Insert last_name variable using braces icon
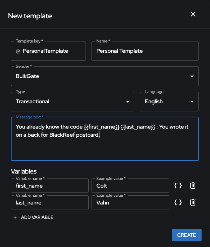The width and height of the screenshot is (210, 247). point(178,202)
